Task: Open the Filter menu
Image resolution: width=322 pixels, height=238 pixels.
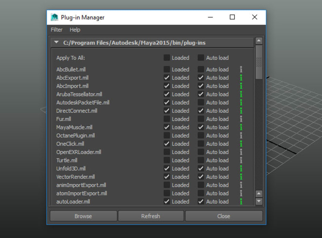Action: point(56,30)
